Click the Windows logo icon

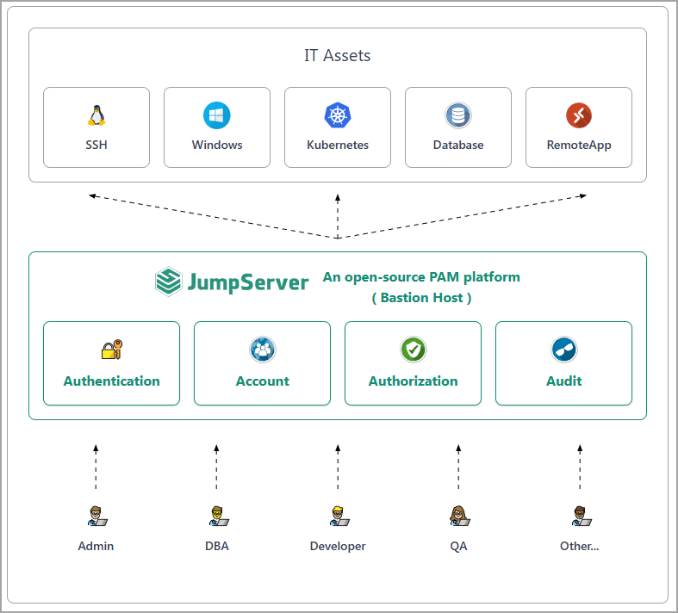pos(216,115)
